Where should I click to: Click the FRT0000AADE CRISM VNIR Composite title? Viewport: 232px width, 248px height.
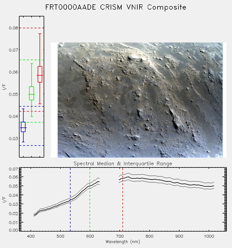[x=116, y=7]
